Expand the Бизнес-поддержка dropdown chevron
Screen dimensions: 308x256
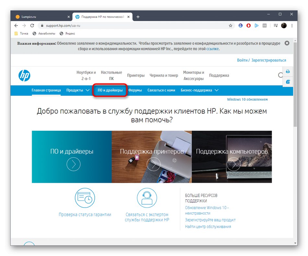pyautogui.click(x=217, y=90)
